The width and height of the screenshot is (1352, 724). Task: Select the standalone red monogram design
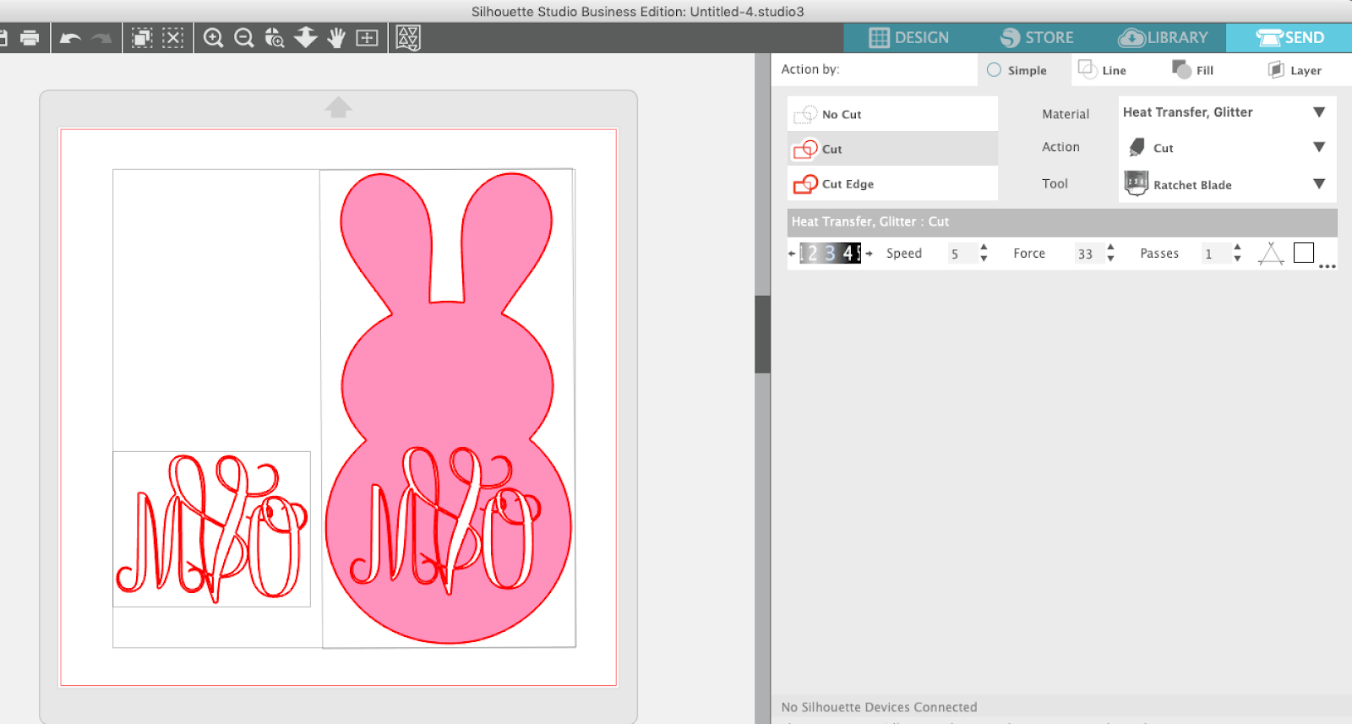[x=211, y=528]
